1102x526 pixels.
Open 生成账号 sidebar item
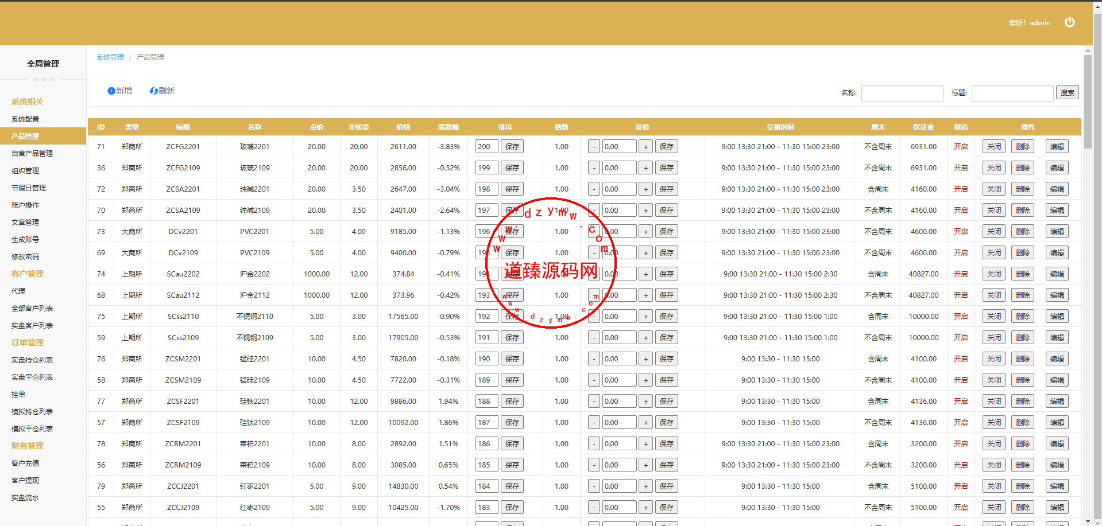(x=25, y=240)
